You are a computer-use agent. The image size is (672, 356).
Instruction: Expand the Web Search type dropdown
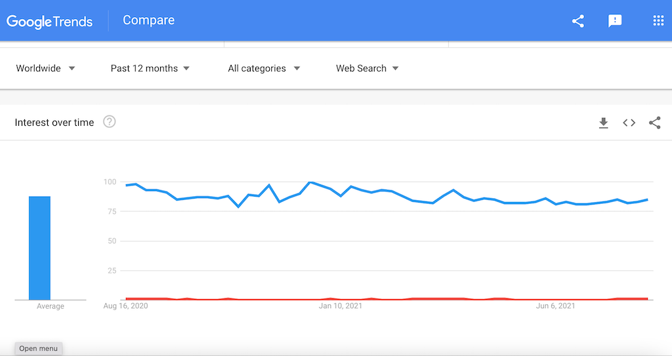click(367, 68)
